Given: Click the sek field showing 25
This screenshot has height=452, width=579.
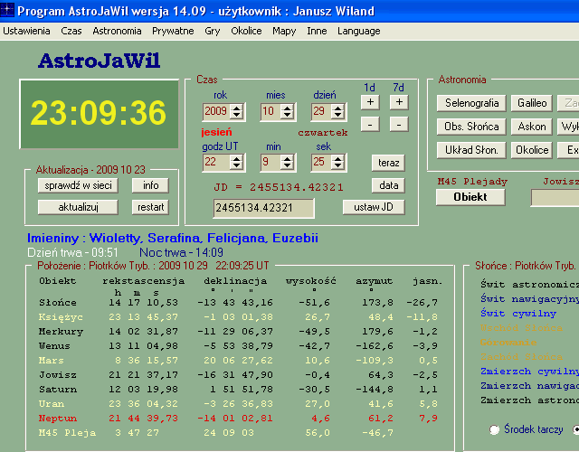Looking at the screenshot, I should 321,162.
